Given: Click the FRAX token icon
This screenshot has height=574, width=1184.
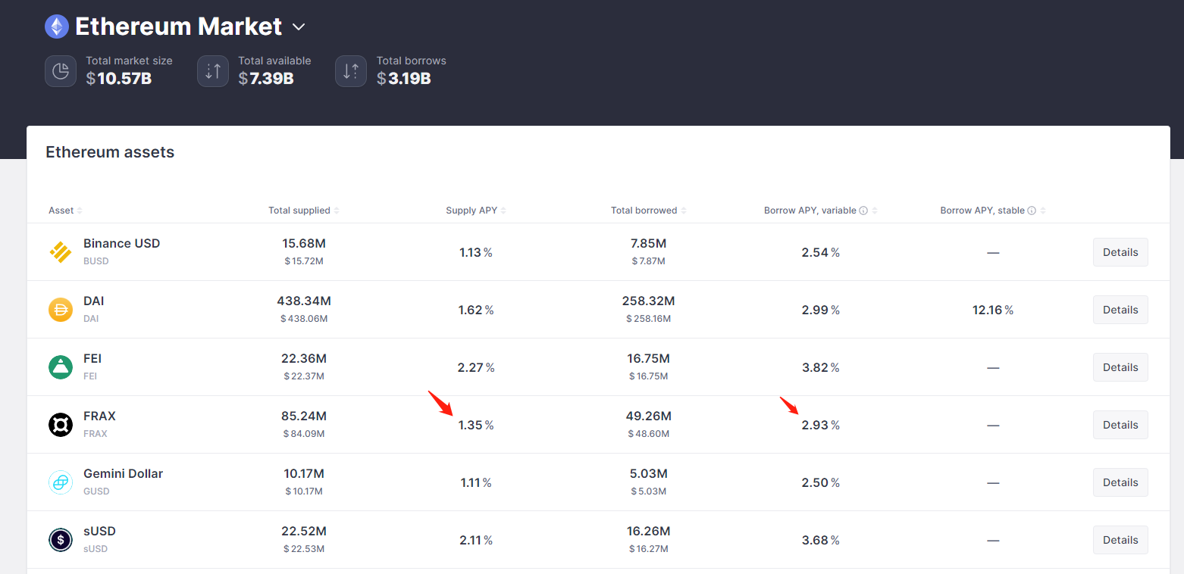Looking at the screenshot, I should pyautogui.click(x=60, y=424).
